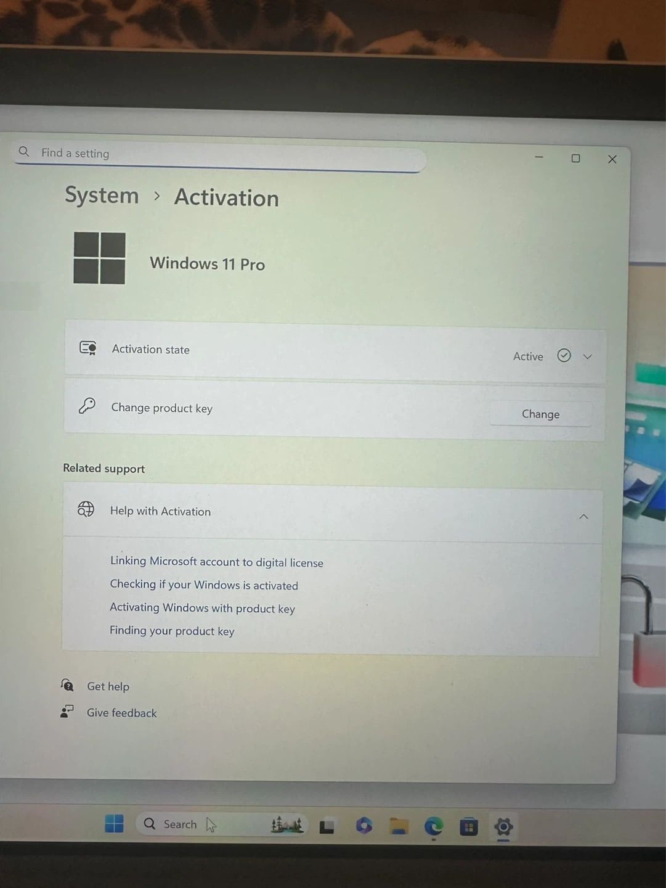Screen dimensions: 666x888
Task: Open Microsoft Edge from the taskbar
Action: click(x=434, y=826)
